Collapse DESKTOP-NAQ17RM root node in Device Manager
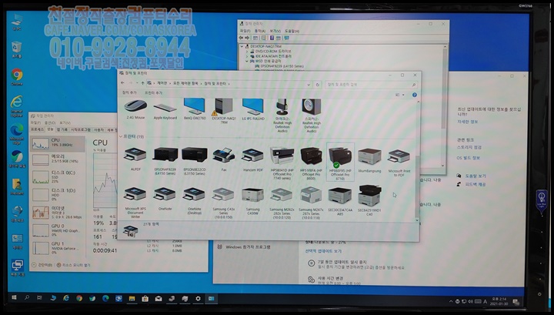Viewport: 554px width, 315px height. click(242, 46)
